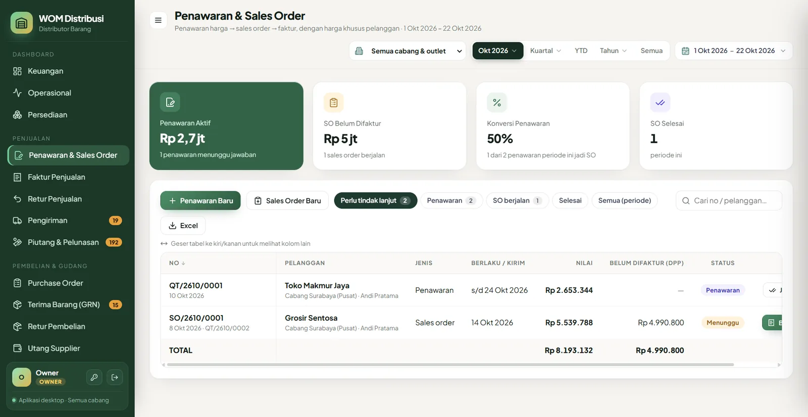Click the WOM Distribusi logo icon

[22, 23]
